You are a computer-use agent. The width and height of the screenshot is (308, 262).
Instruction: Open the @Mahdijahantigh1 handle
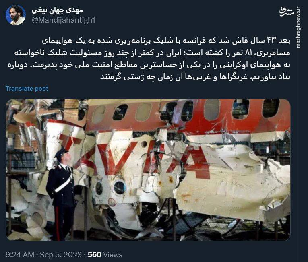point(64,20)
